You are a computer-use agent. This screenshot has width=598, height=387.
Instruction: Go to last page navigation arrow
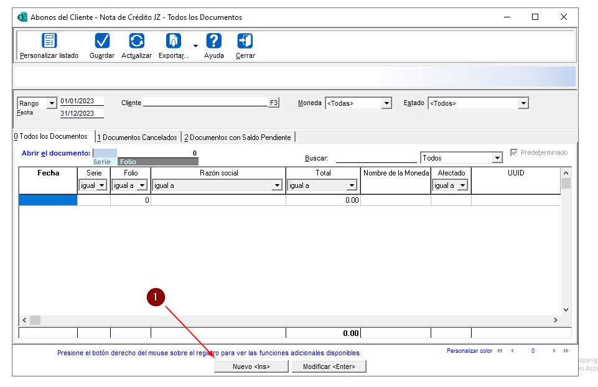click(x=566, y=351)
